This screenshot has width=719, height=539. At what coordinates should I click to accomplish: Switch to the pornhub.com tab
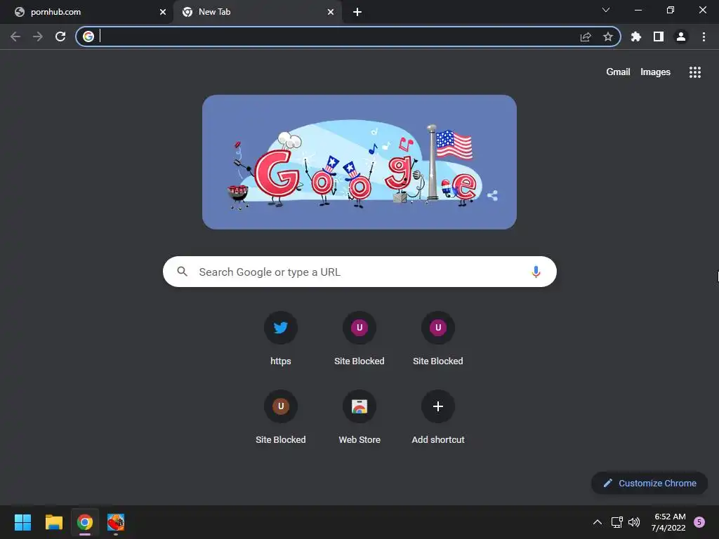[86, 12]
